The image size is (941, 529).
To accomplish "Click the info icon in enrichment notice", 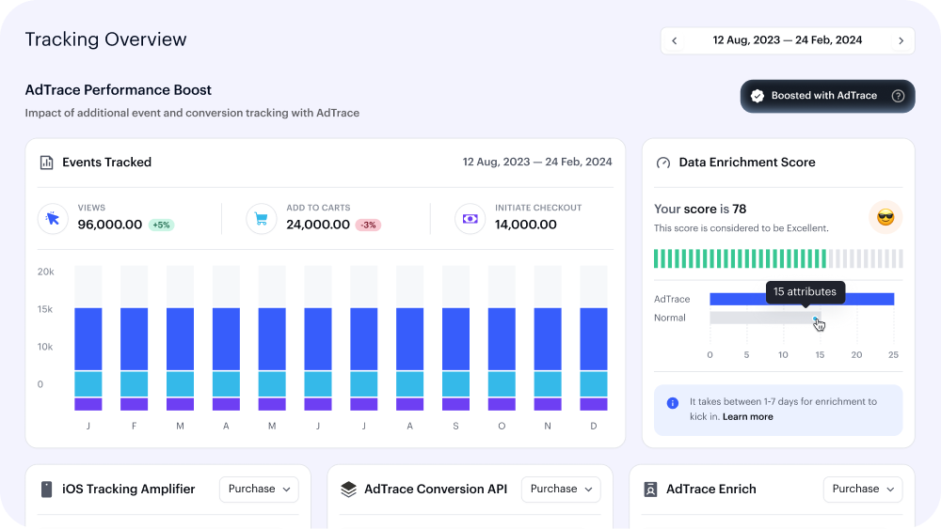I will coord(673,403).
